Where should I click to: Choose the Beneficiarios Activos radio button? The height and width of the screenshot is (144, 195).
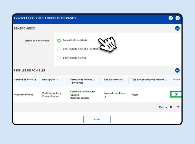pyautogui.click(x=59, y=58)
